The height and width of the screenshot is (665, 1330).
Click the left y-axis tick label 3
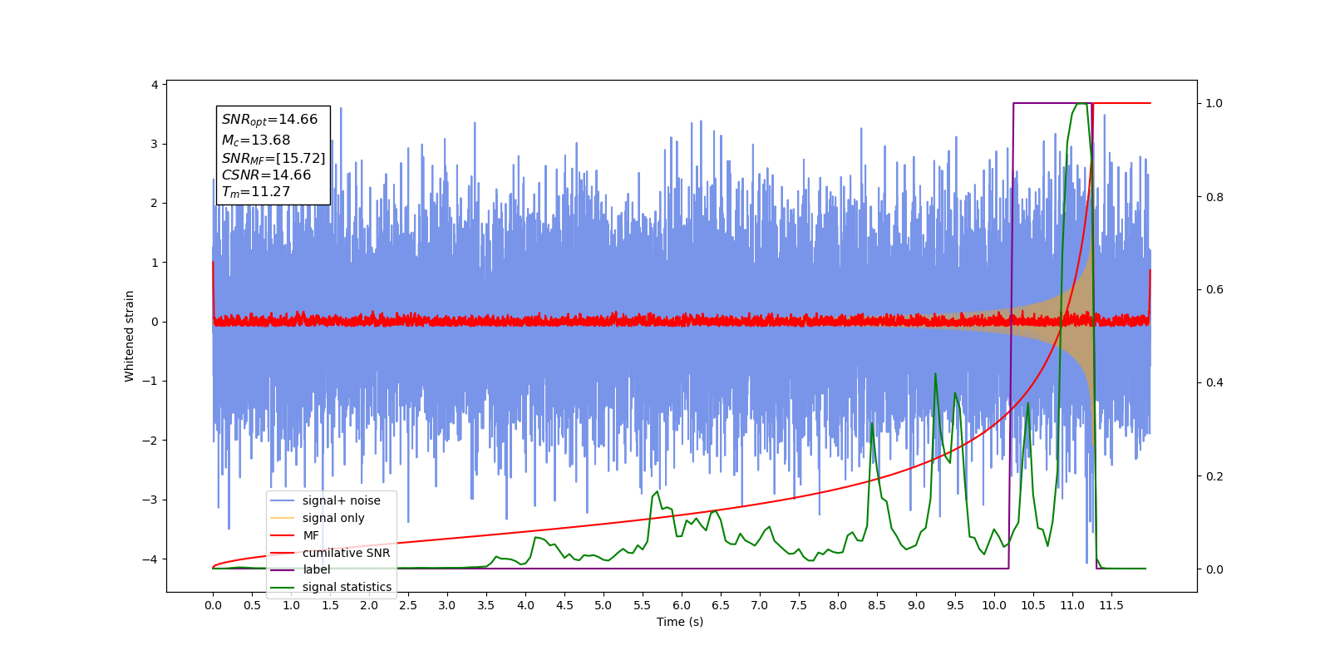click(x=155, y=144)
